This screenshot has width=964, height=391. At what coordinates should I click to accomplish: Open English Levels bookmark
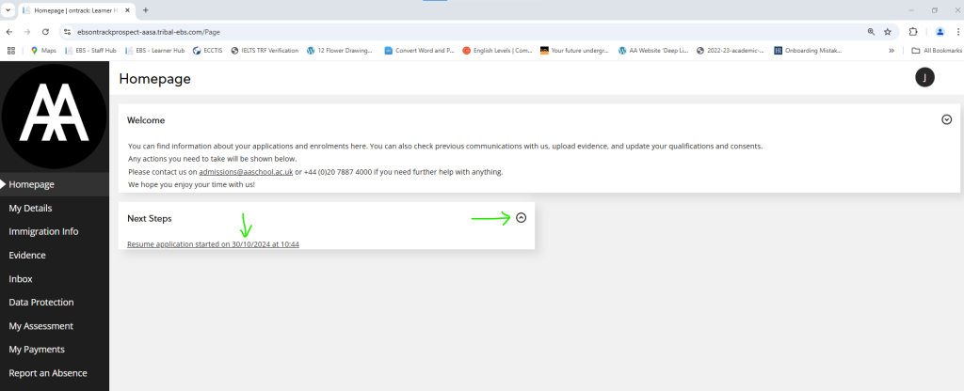pos(497,51)
